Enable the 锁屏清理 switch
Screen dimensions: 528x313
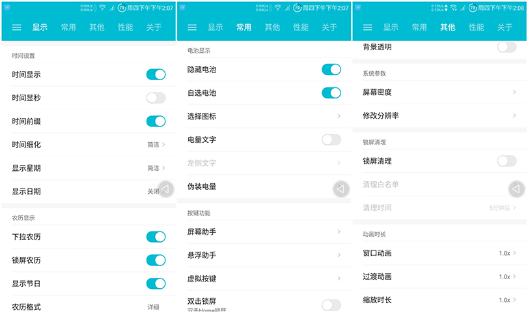(507, 161)
